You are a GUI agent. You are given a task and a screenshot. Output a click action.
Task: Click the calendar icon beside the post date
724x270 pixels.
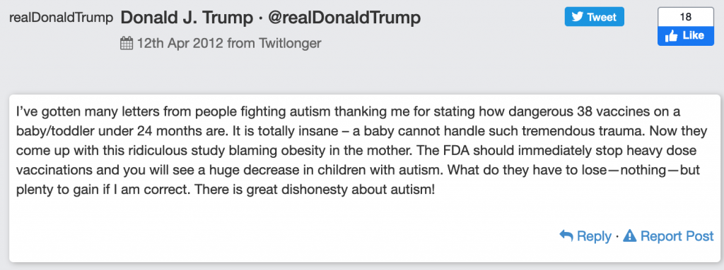(127, 44)
